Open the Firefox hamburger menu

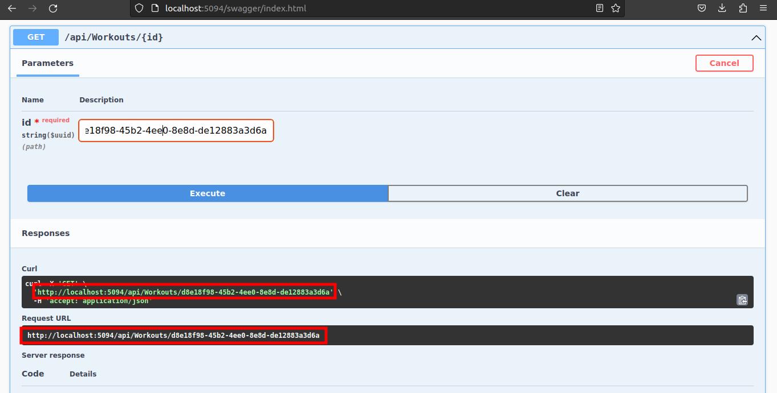click(763, 9)
